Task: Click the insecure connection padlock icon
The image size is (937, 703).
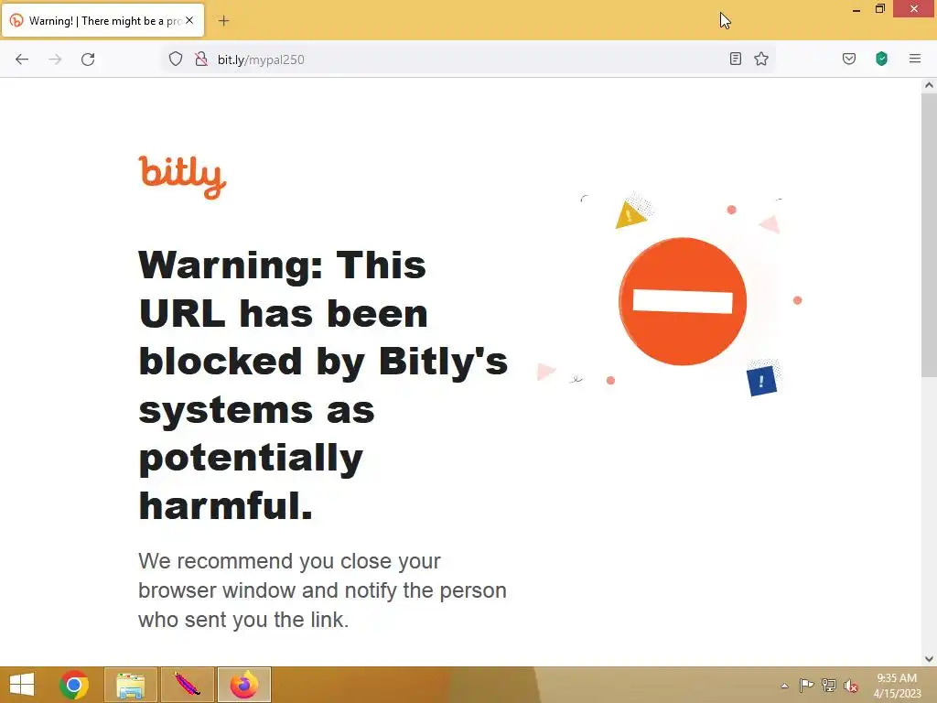Action: 201,59
